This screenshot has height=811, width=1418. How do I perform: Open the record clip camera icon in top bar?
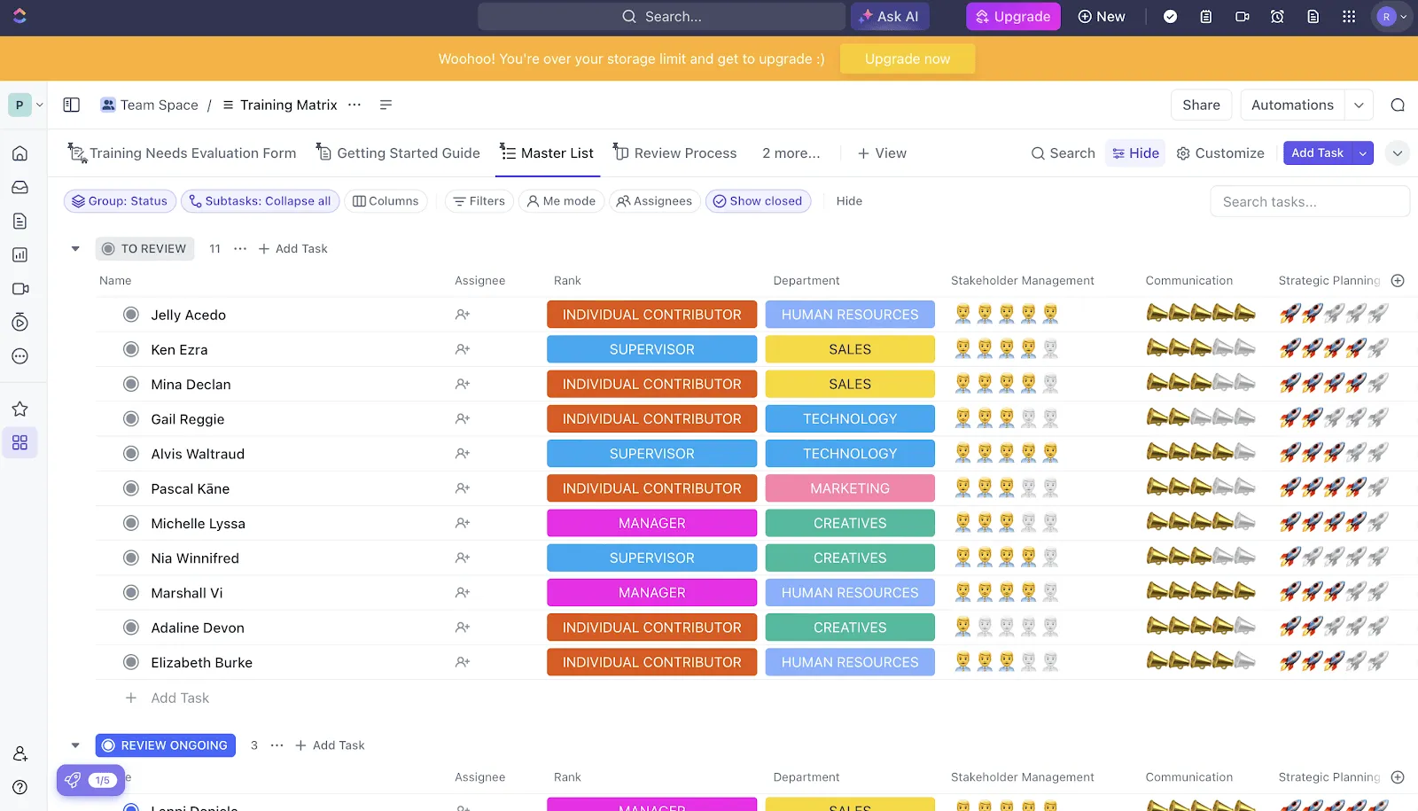(1242, 16)
